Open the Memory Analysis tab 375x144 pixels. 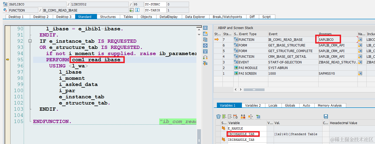click(329, 105)
